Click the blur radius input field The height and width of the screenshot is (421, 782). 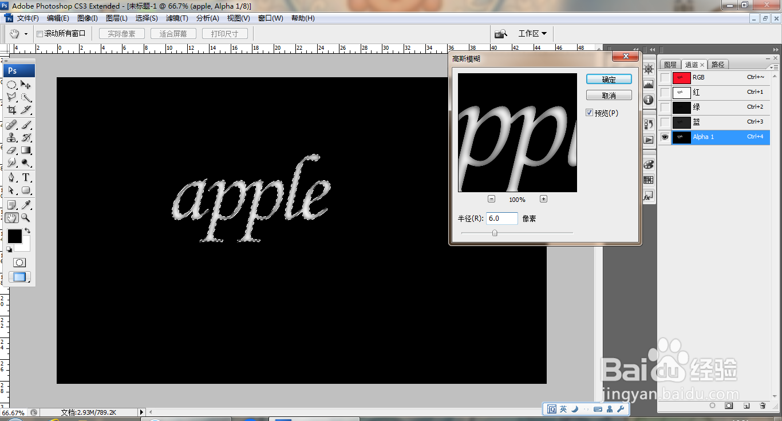[x=502, y=218]
